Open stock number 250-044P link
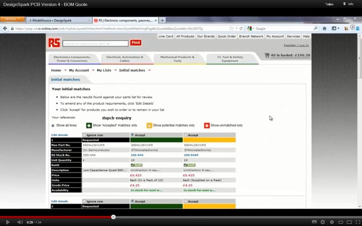 (191, 155)
